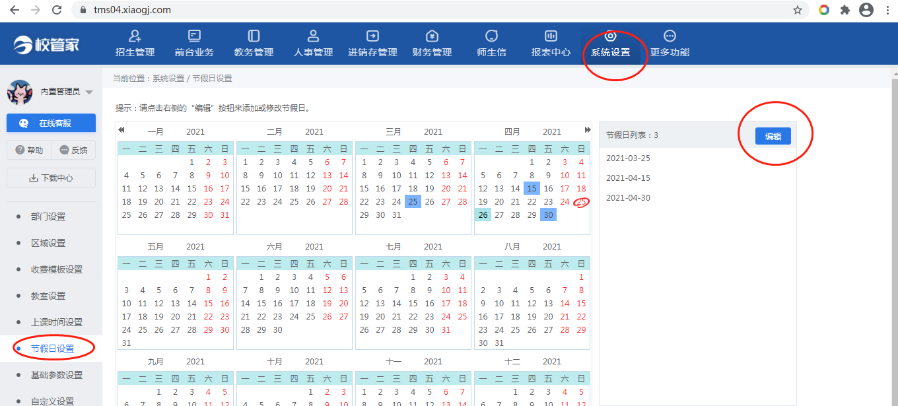The width and height of the screenshot is (898, 406).
Task: Select holiday 2021-04-15 in list
Action: pyautogui.click(x=628, y=178)
